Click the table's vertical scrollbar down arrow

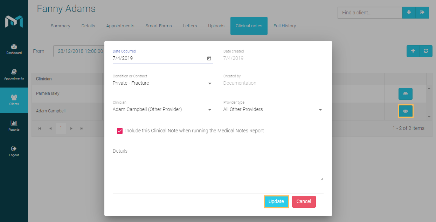tap(429, 117)
